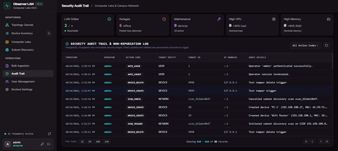Screen dimensions: 338x151
Task: Set per page to 100
Action: [98, 142]
